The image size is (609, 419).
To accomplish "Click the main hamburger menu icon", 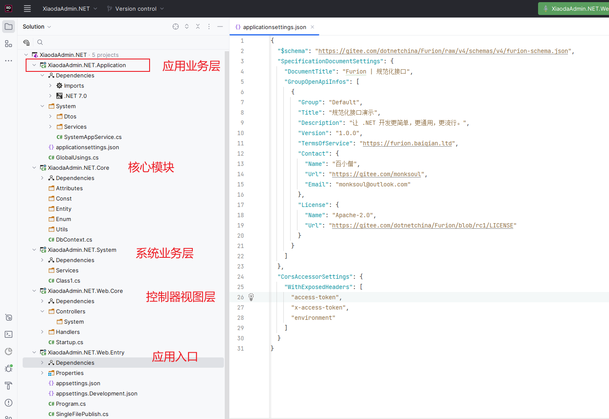I will pyautogui.click(x=27, y=9).
